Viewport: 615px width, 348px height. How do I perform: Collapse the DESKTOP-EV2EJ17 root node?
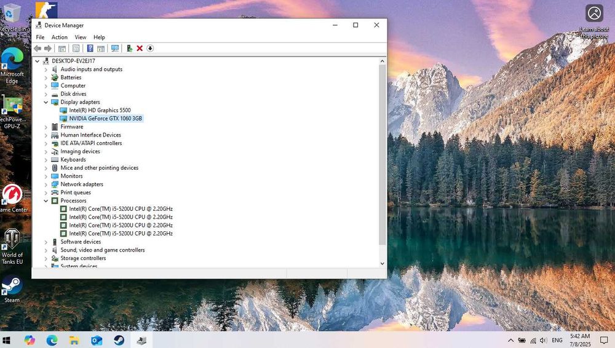(x=38, y=61)
